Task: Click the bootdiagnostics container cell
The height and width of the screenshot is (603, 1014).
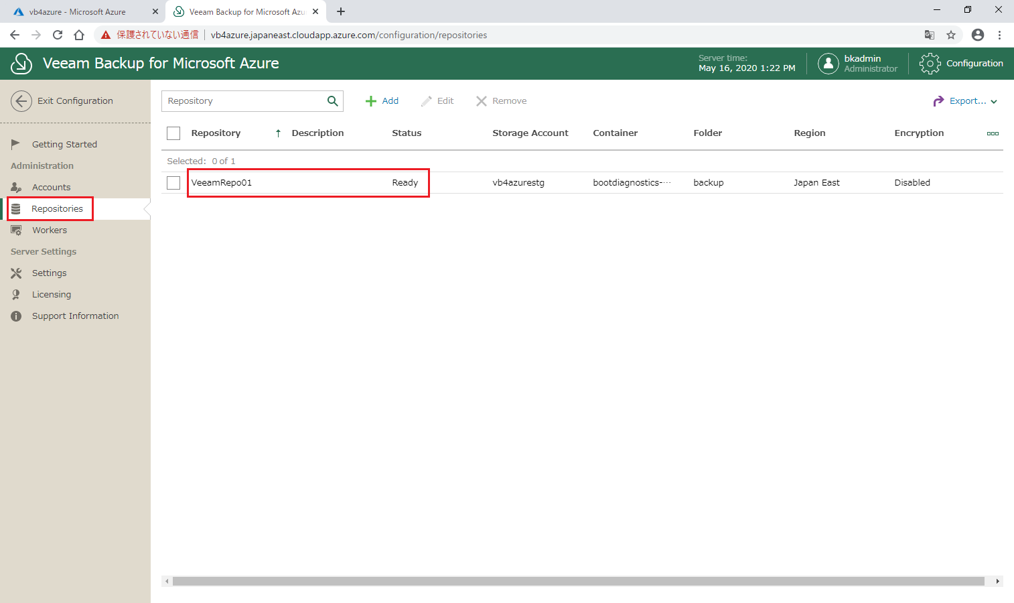Action: [632, 182]
